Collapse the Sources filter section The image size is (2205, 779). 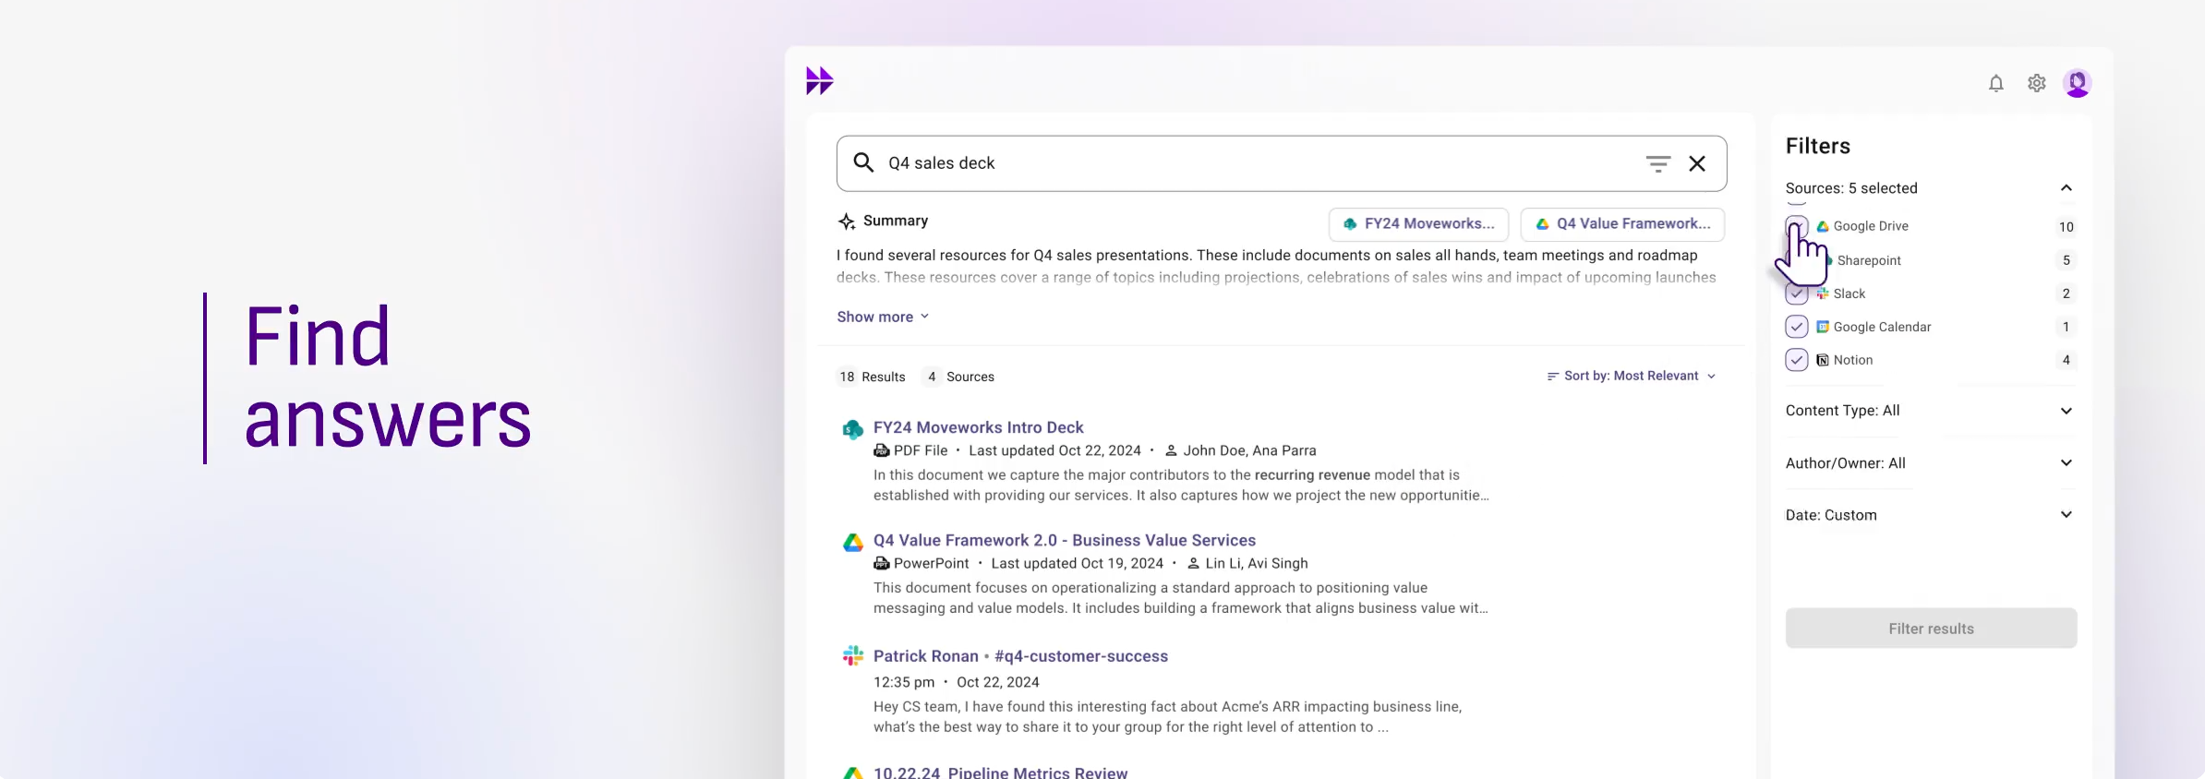2066,188
